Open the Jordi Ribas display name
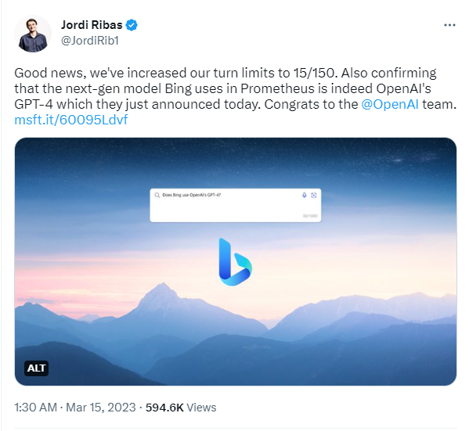469x431 pixels. (92, 25)
